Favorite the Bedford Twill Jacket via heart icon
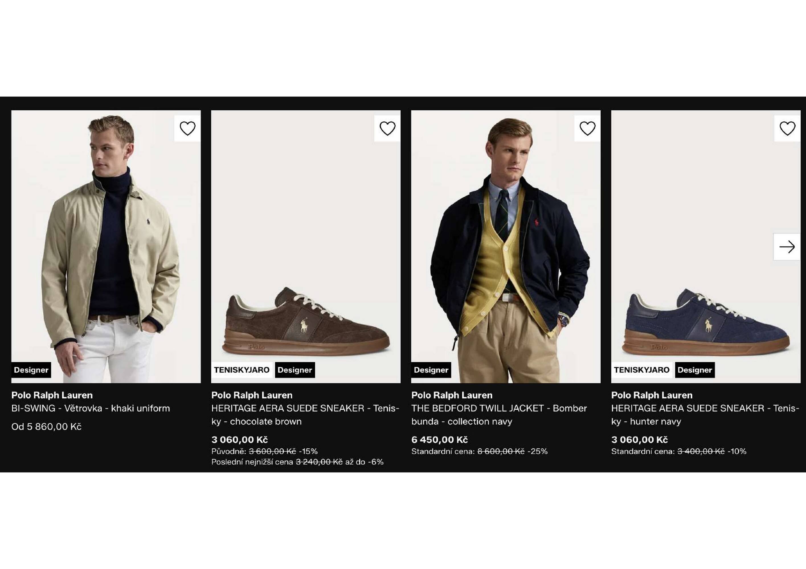The width and height of the screenshot is (806, 569). [x=587, y=128]
